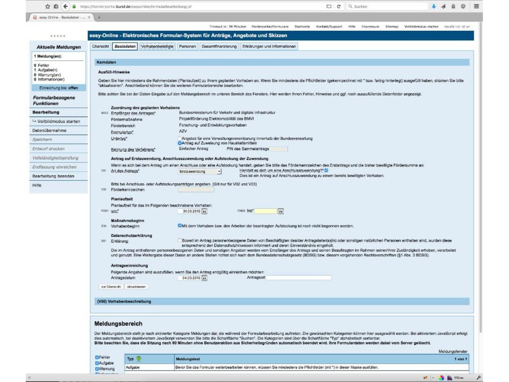The image size is (509, 382).
Task: Toggle the Warnung filter checkbox
Action: point(97,369)
